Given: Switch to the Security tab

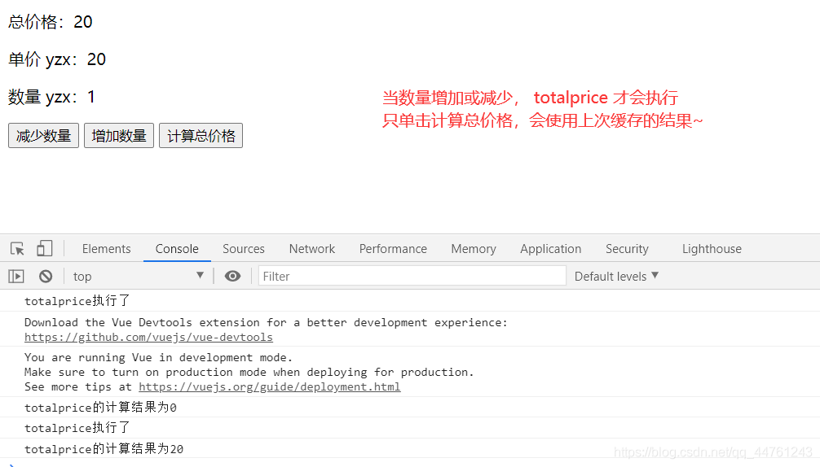Looking at the screenshot, I should (x=627, y=249).
